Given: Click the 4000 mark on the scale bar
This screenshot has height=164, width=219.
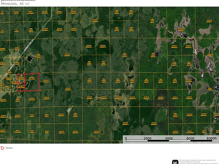Looking at the screenshot, I should click(169, 138).
